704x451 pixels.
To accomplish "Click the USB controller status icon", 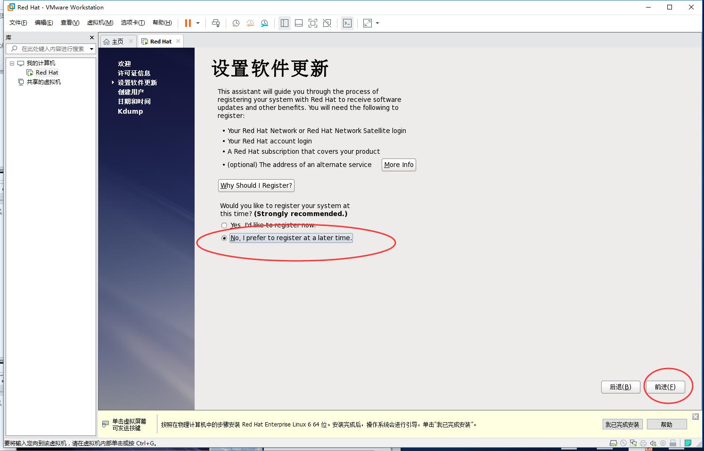I will [673, 443].
